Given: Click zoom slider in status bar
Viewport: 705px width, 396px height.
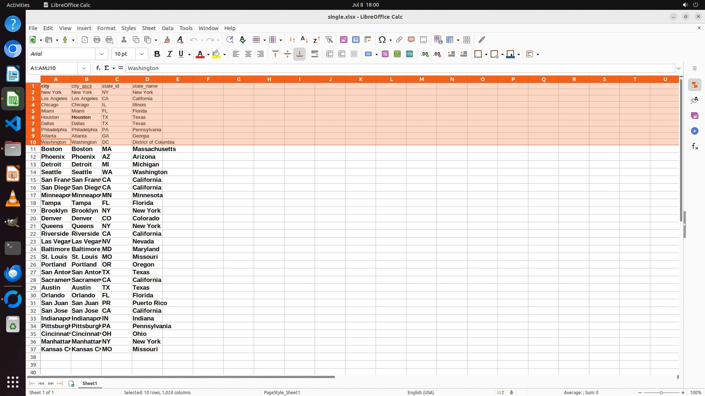Looking at the screenshot, I should (661, 393).
